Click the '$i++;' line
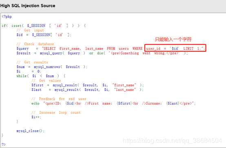Screen dimensions: 226x148 36,117
